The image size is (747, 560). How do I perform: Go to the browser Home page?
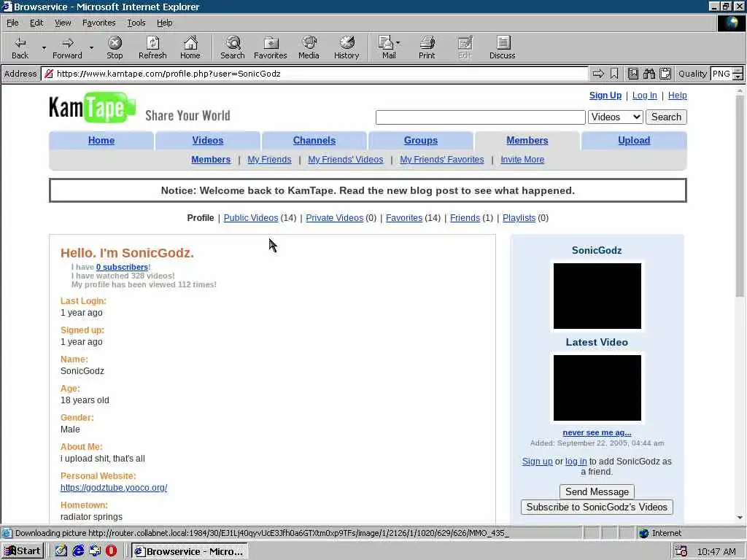(x=190, y=47)
